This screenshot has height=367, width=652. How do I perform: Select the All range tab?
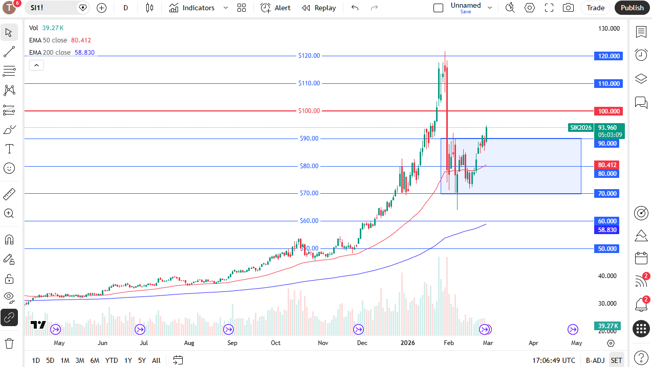[x=156, y=360]
